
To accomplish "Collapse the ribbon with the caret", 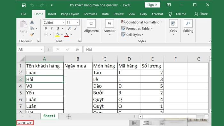I will coord(210,41).
